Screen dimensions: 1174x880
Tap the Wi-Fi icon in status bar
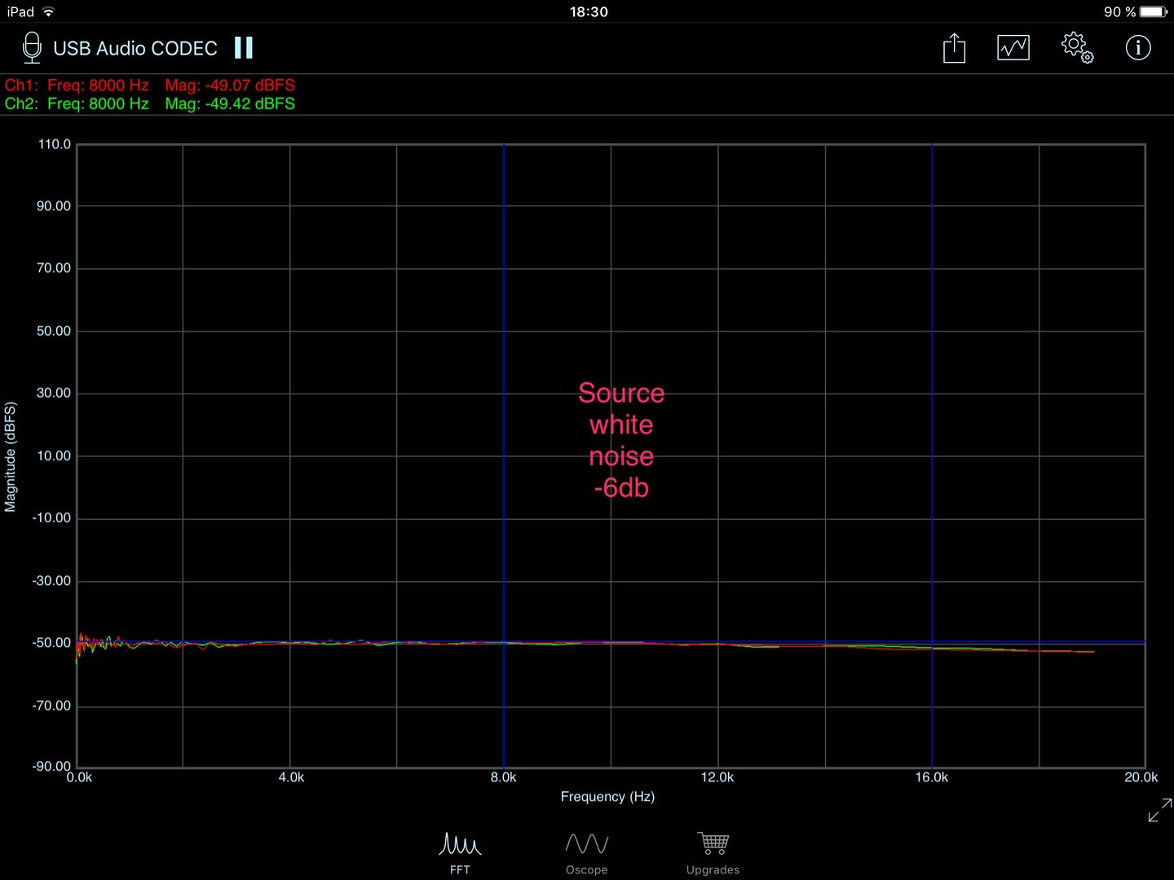click(x=49, y=11)
